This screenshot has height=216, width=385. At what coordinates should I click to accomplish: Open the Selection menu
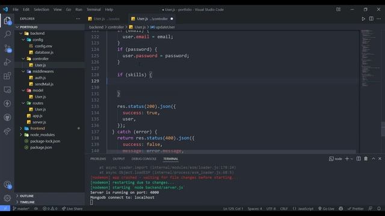tap(42, 10)
